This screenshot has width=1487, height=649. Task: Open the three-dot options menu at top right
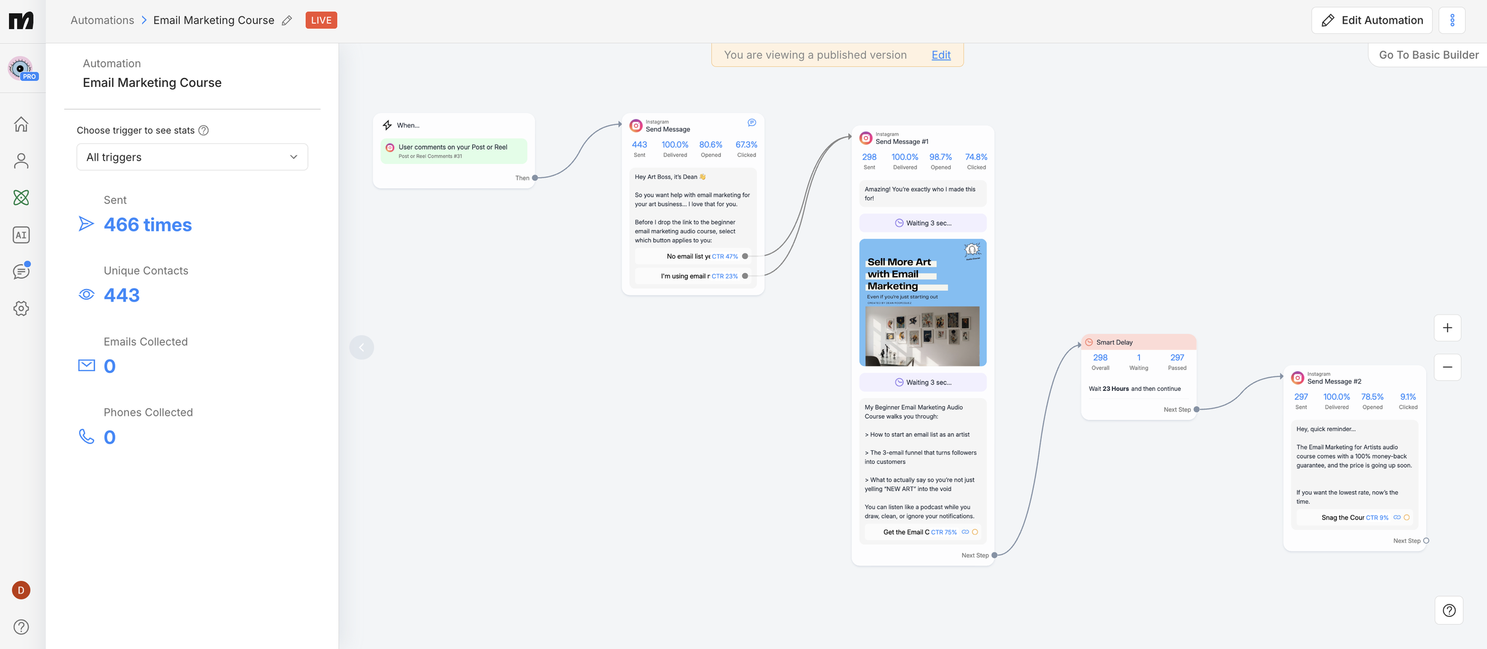tap(1452, 20)
